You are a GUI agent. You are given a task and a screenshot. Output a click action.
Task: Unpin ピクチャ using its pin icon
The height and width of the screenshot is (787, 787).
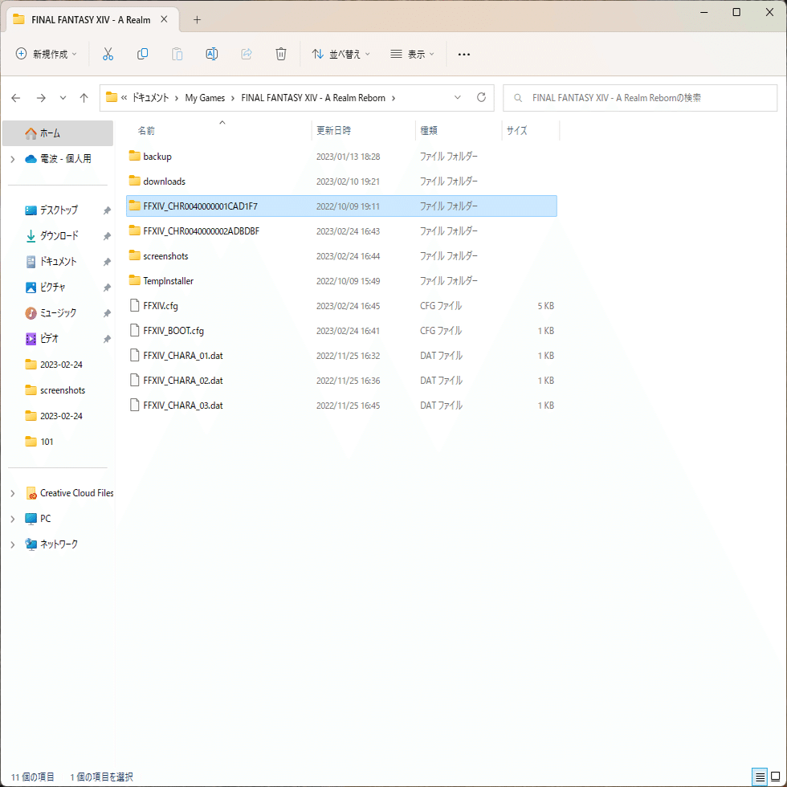point(107,287)
